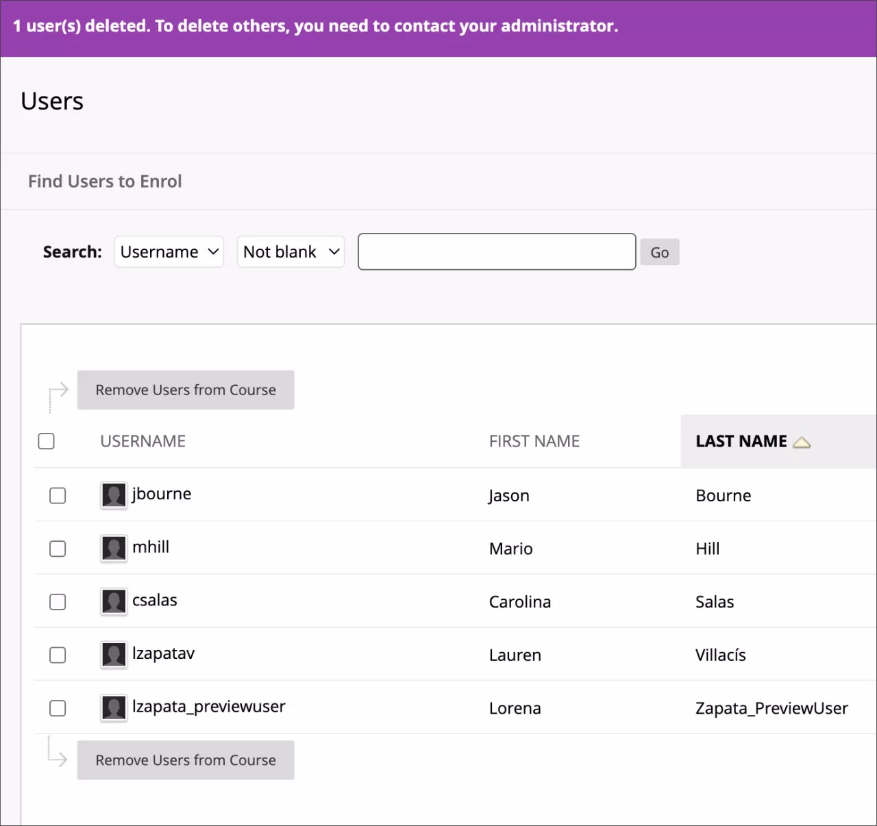The image size is (877, 826).
Task: Click lzapatav's avatar image
Action: point(113,655)
